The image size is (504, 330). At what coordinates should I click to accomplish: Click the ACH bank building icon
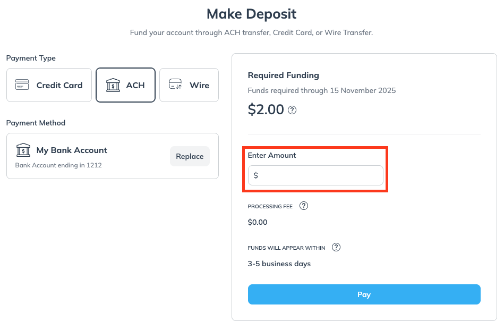113,85
